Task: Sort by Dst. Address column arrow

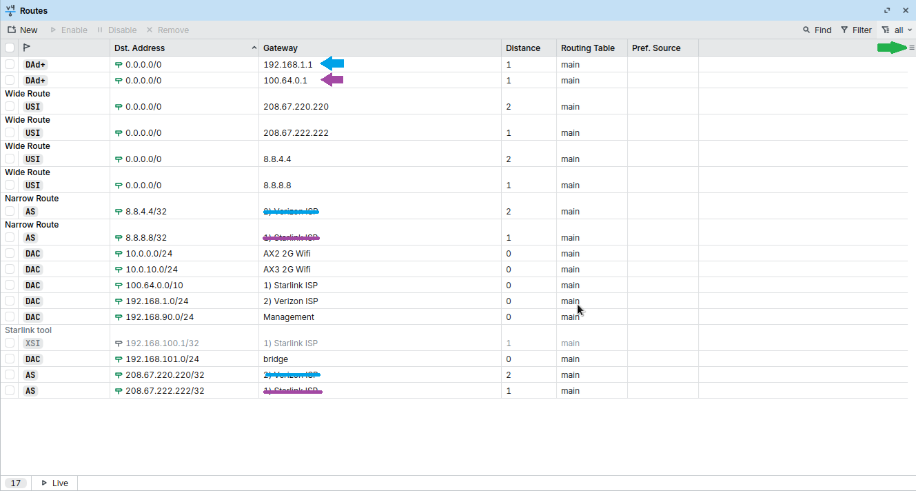Action: (254, 48)
